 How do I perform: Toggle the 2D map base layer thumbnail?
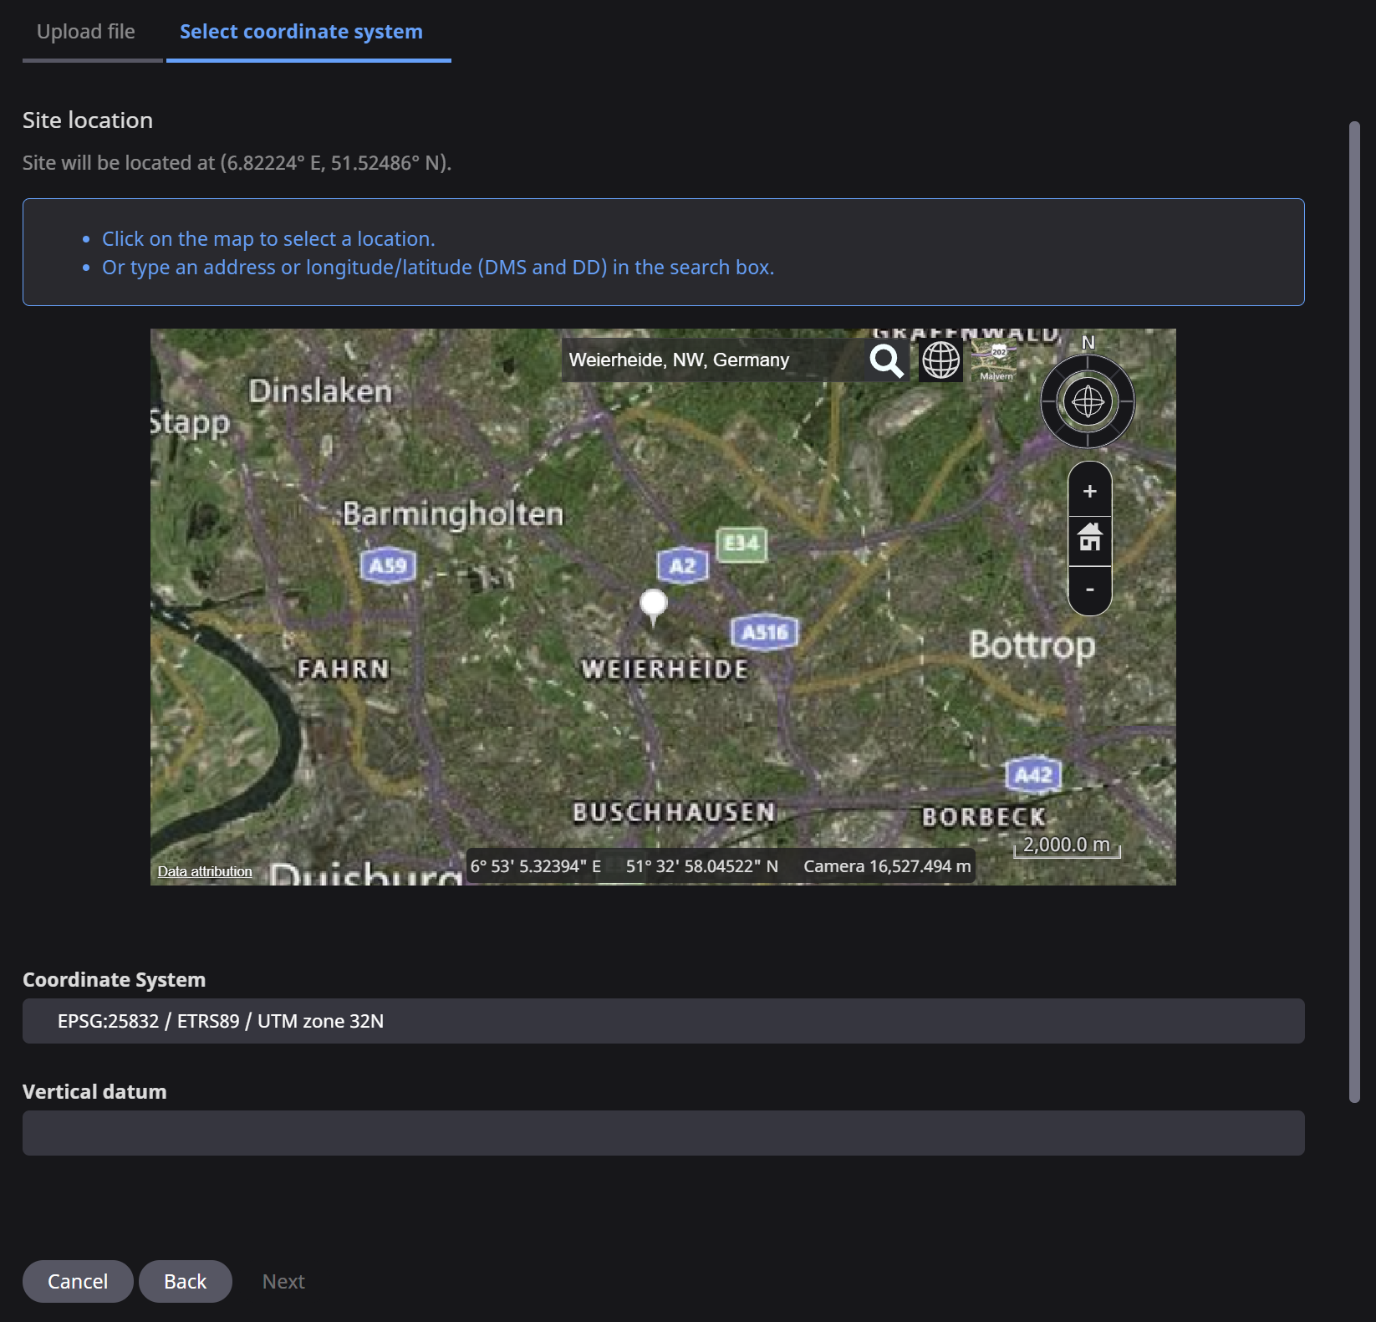996,360
